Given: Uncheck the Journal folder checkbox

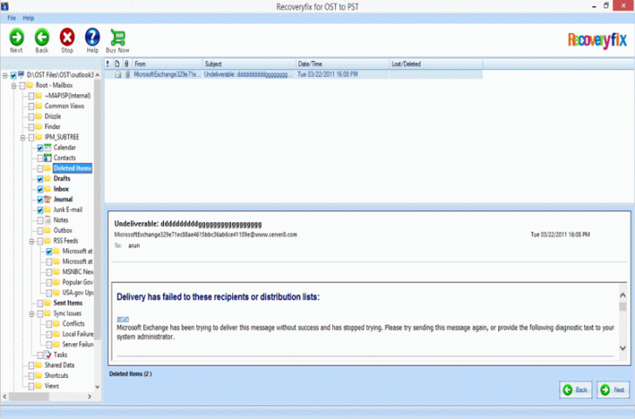Looking at the screenshot, I should (40, 199).
